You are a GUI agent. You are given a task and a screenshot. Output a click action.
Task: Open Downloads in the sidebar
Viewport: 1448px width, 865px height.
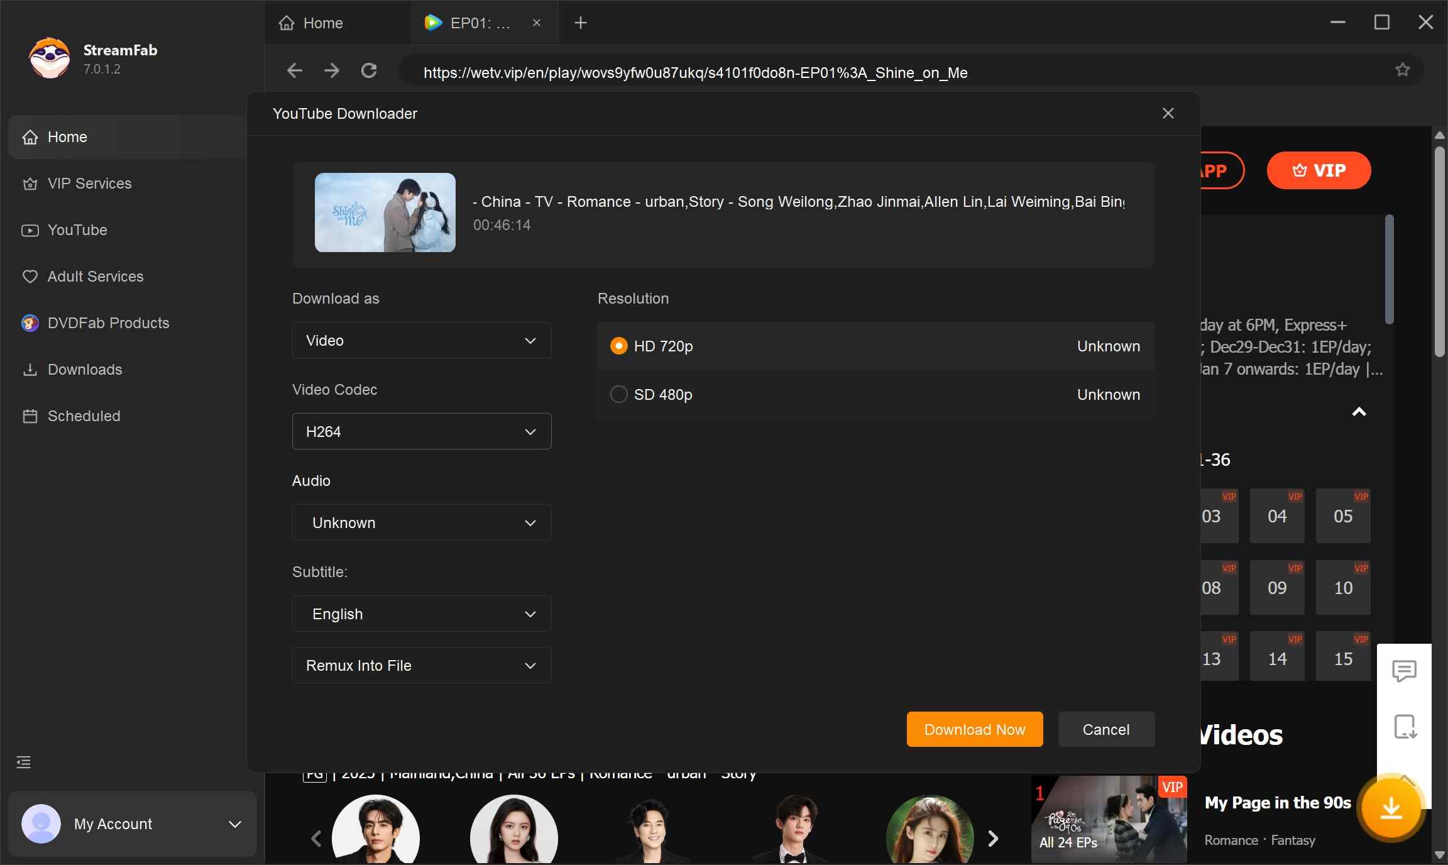[85, 370]
